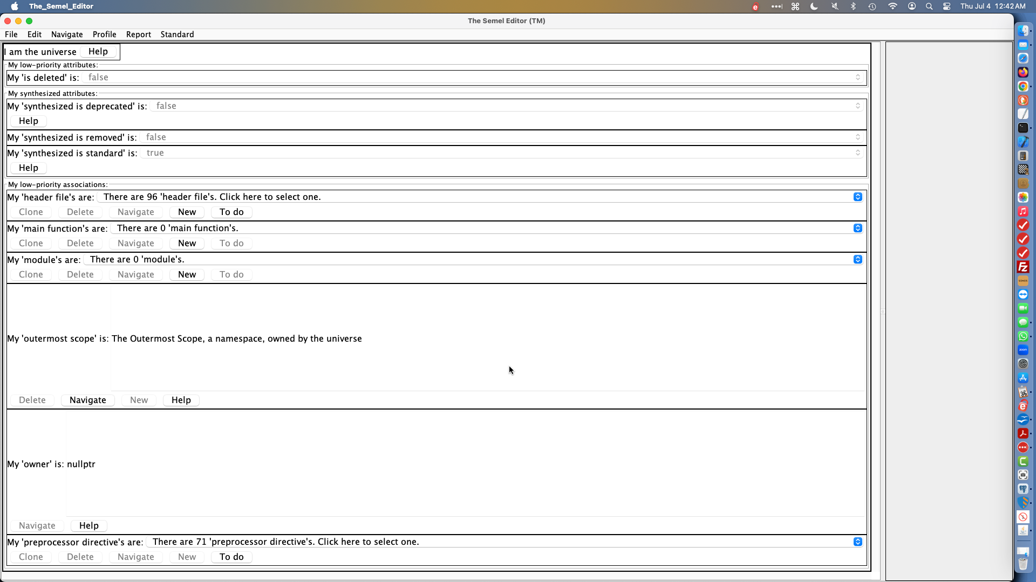Screen dimensions: 1036x582
Task: Open the Standard menu
Action: coord(177,34)
